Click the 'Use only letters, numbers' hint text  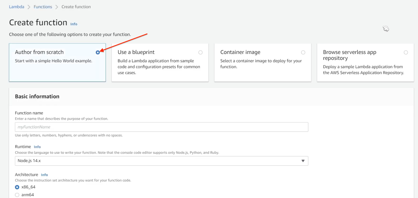pyautogui.click(x=69, y=135)
